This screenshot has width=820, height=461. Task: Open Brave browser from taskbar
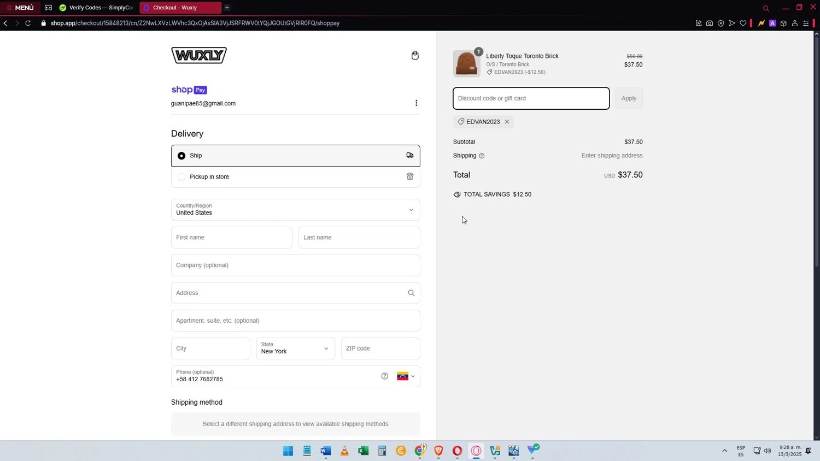coord(438,451)
